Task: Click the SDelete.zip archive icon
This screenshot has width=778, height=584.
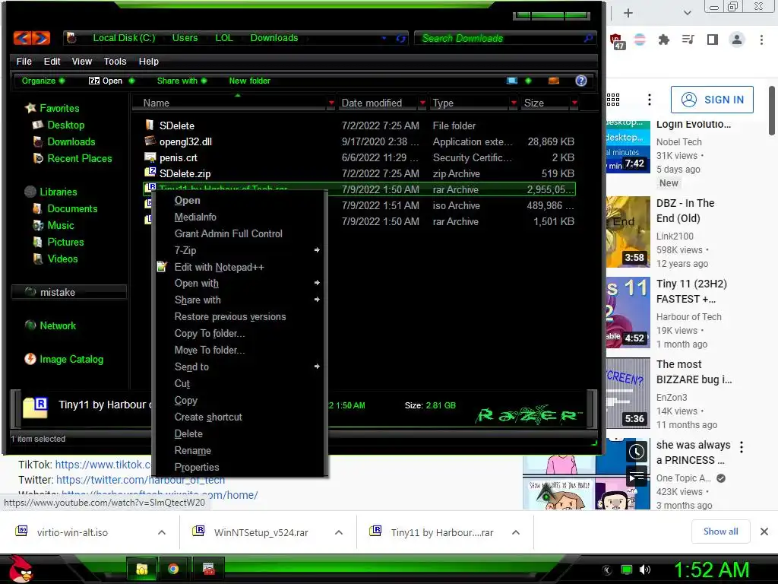Action: pyautogui.click(x=150, y=173)
